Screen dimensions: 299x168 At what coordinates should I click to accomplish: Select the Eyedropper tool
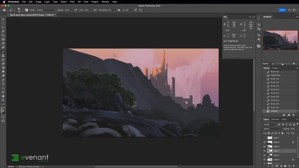pyautogui.click(x=3, y=43)
